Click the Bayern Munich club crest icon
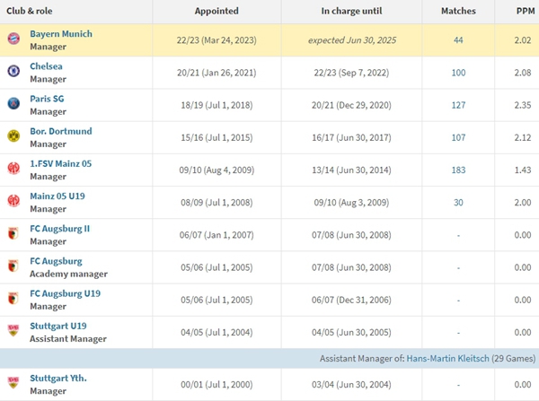Screen dimensions: 539x401 13,39
